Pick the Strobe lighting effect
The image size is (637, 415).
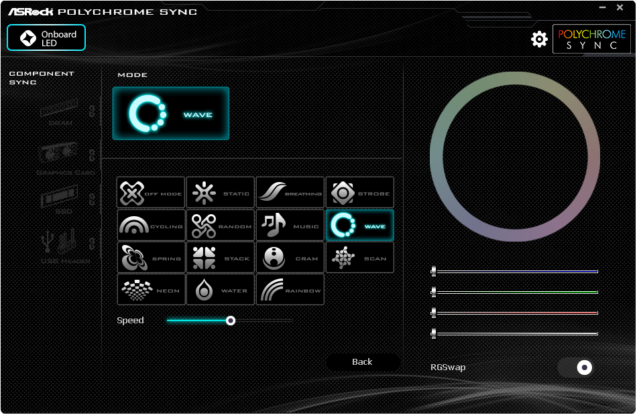[360, 192]
